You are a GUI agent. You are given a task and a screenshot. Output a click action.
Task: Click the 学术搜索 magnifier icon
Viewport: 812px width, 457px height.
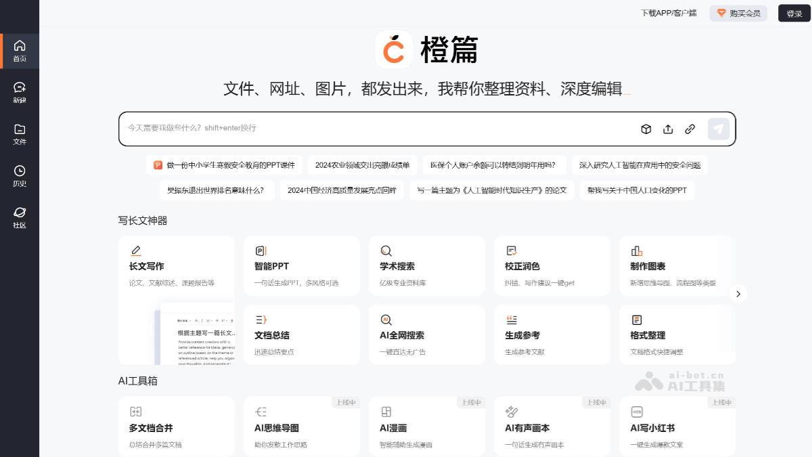click(386, 251)
